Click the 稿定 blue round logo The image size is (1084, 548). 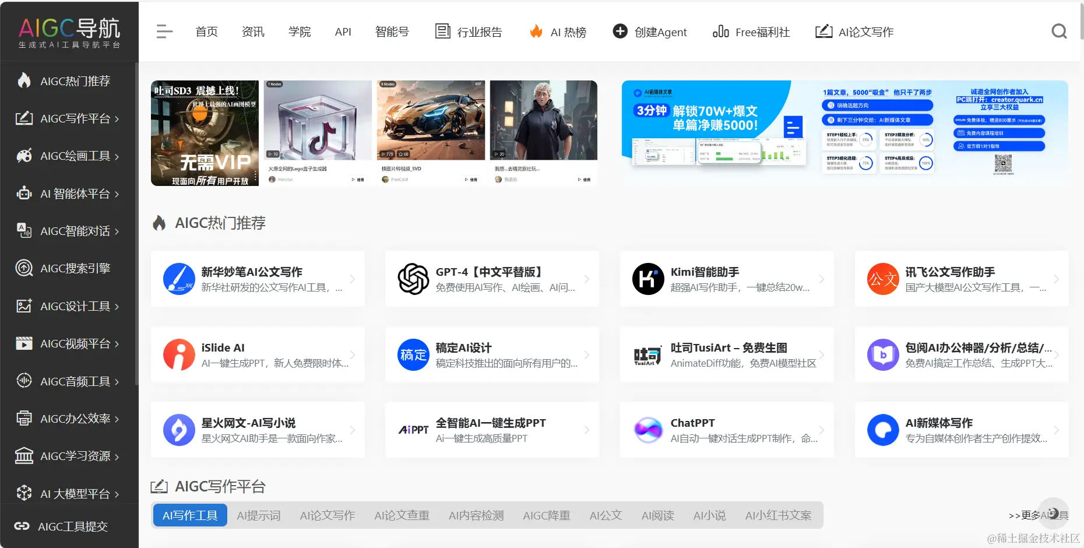(x=413, y=354)
